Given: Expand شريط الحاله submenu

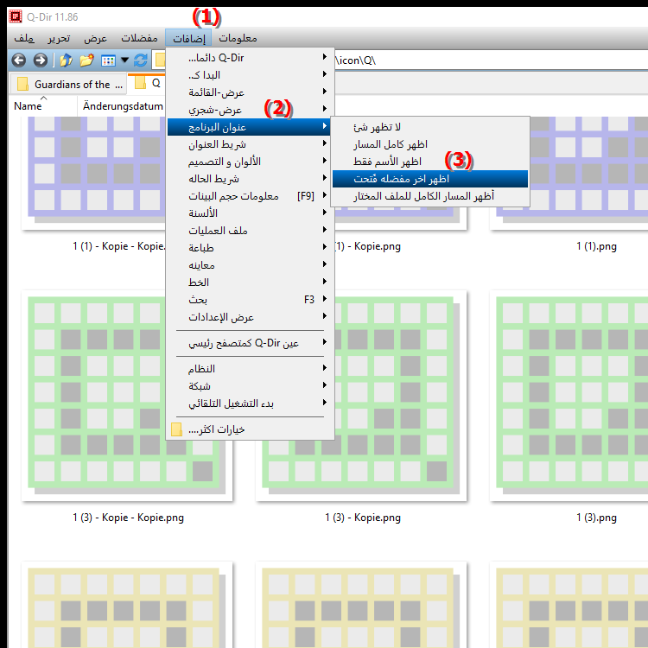Looking at the screenshot, I should click(x=250, y=179).
